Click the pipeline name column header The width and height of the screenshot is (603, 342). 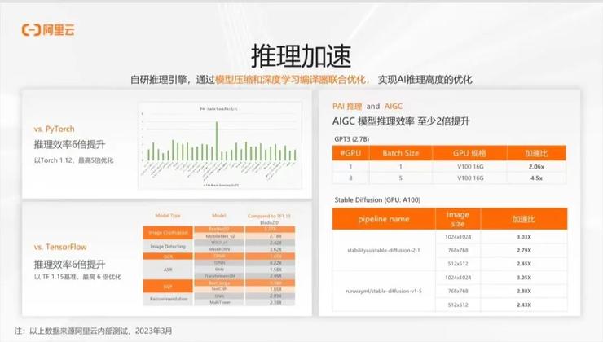click(x=384, y=219)
